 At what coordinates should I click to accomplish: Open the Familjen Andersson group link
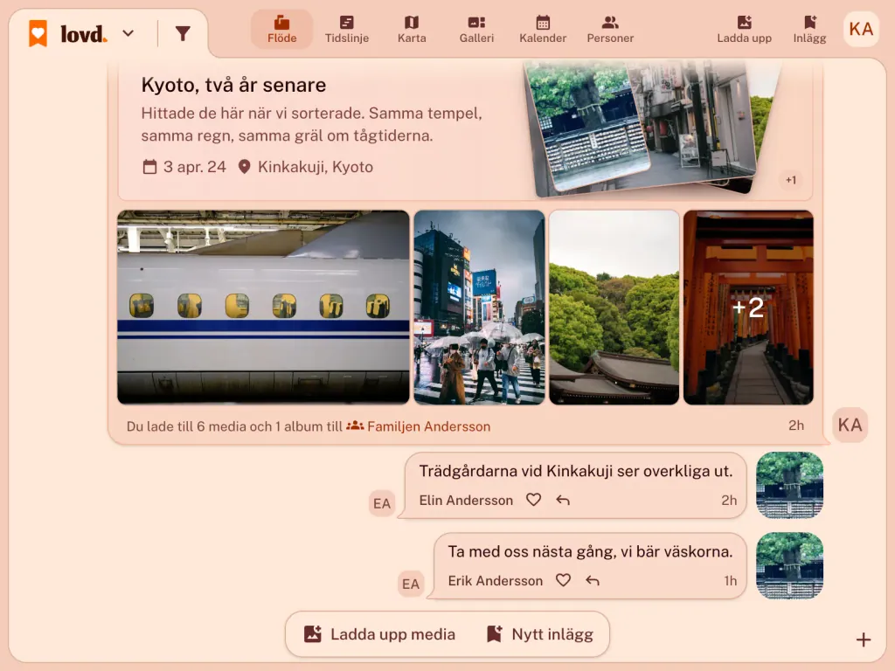coord(419,426)
